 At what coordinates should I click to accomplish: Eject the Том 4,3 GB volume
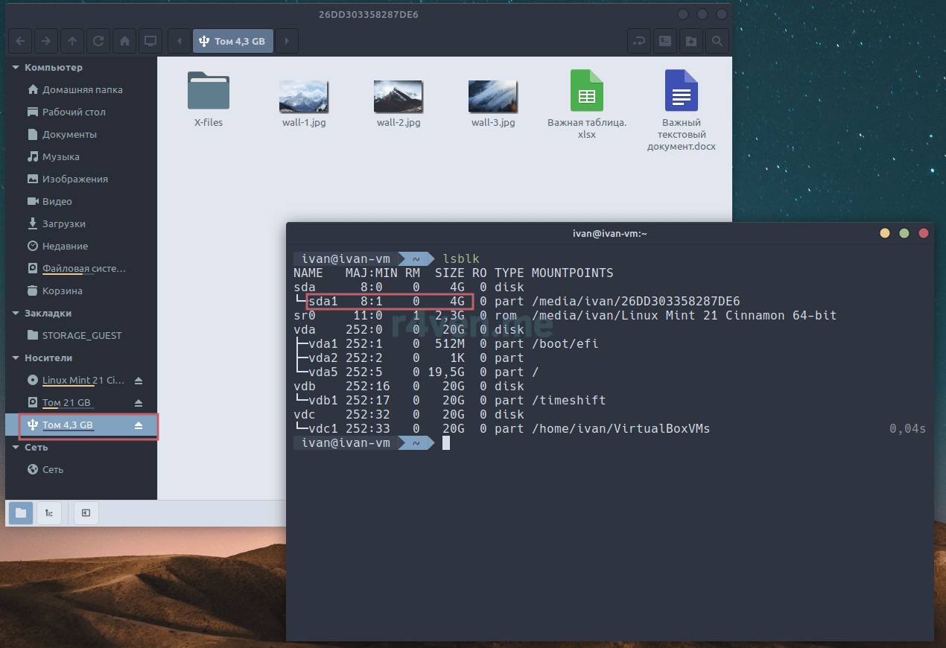(x=138, y=425)
